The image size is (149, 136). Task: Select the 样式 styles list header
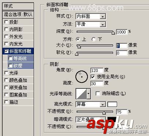click(x=18, y=6)
